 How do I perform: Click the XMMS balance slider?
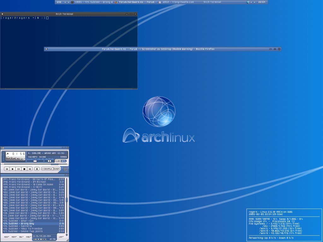[x=50, y=161]
